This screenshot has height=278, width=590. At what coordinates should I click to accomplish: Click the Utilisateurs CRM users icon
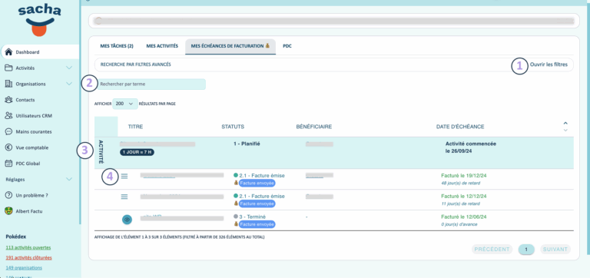(x=8, y=115)
